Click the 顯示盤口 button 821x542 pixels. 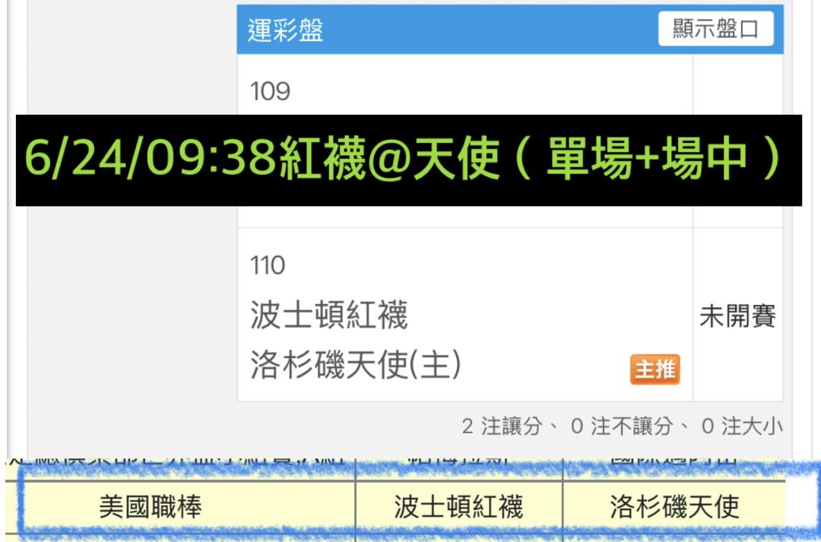point(716,29)
